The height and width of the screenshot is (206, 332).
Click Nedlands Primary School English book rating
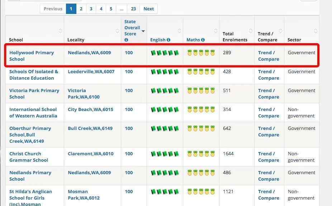165,173
